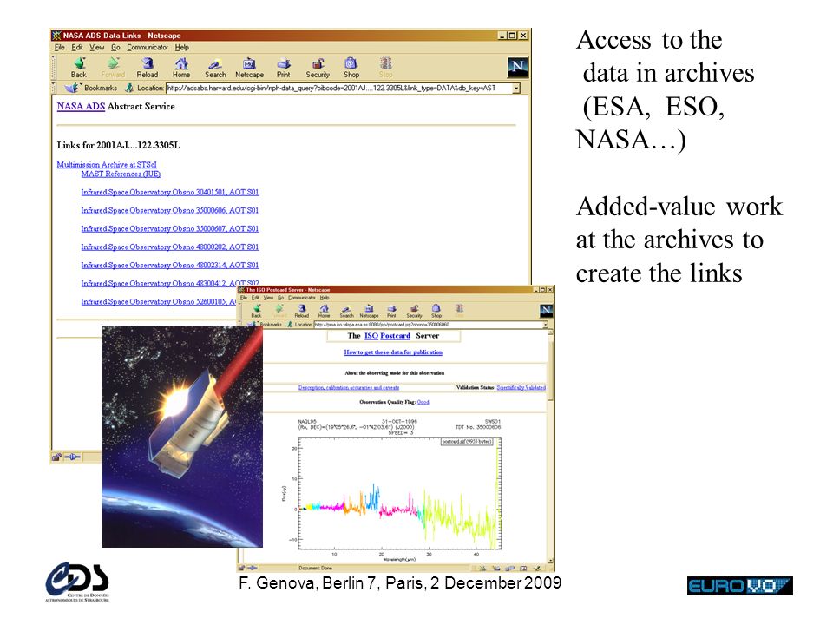The height and width of the screenshot is (625, 833).
Task: Open ISO Obsno 35000606 AOT S01 link
Action: click(x=170, y=210)
